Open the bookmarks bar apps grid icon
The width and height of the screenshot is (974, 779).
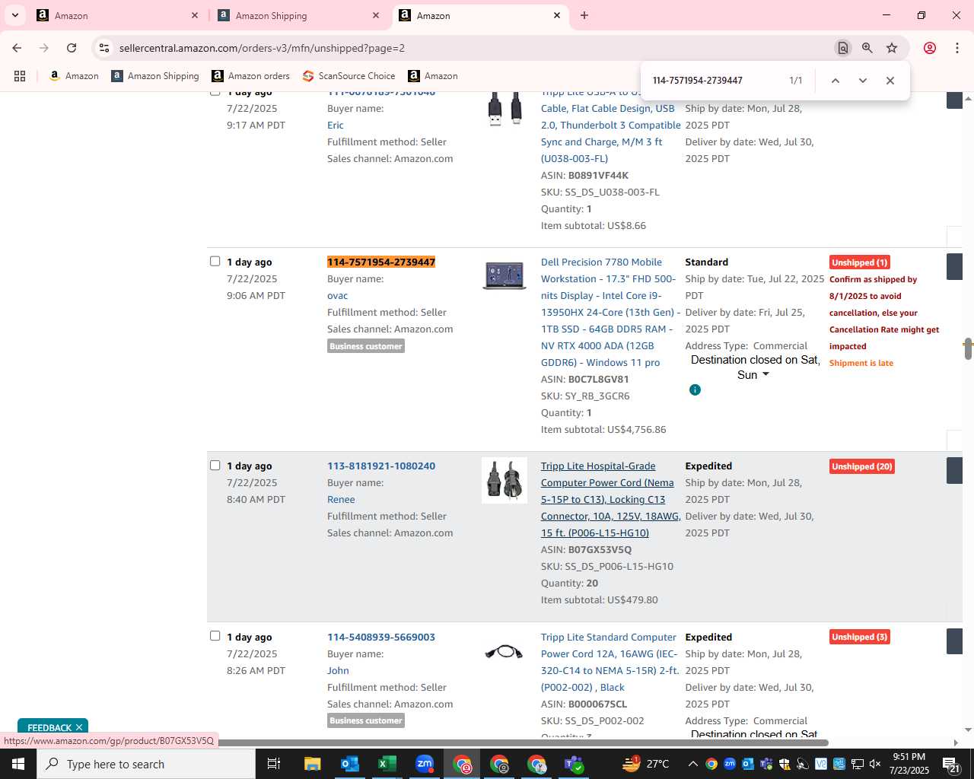click(20, 76)
